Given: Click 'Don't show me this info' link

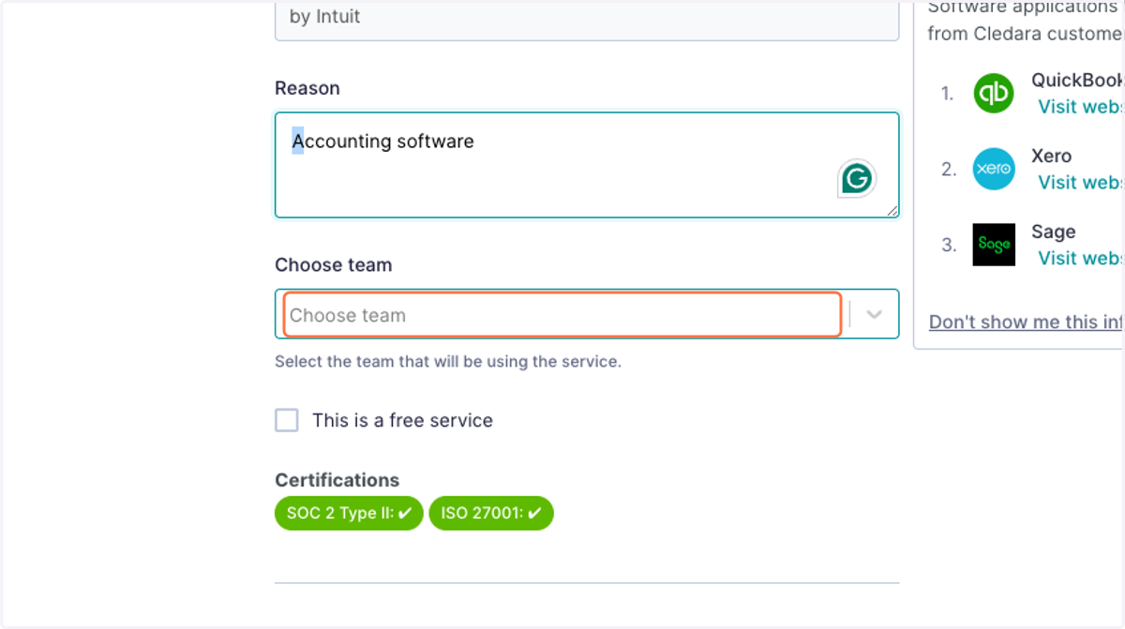Looking at the screenshot, I should [1026, 322].
